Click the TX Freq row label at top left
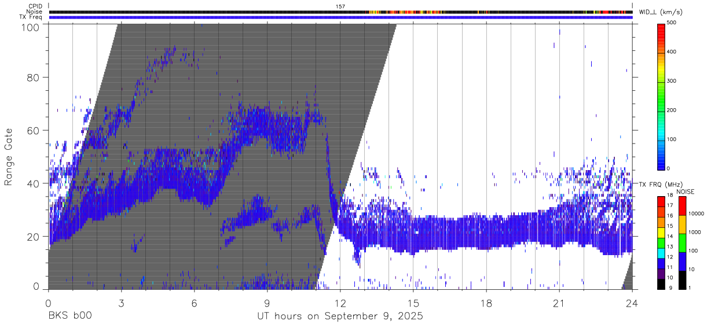 (30, 17)
